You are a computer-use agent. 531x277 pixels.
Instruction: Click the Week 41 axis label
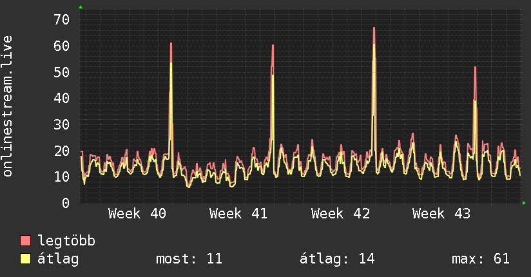[238, 214]
